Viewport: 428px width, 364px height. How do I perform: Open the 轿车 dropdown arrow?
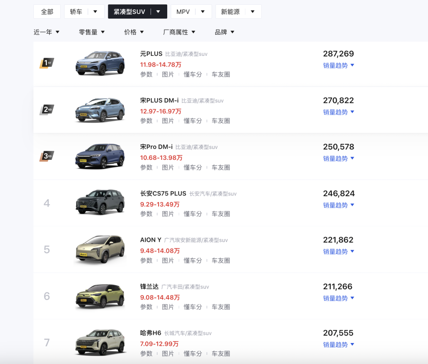(95, 12)
